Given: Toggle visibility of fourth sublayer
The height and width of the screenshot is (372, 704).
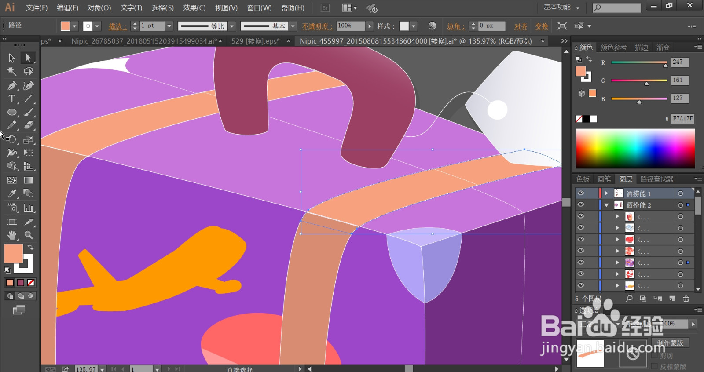Looking at the screenshot, I should 581,251.
